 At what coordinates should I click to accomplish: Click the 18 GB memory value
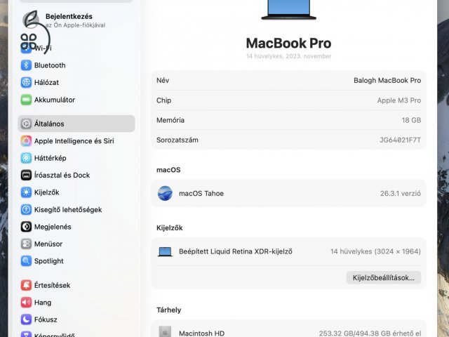tap(411, 120)
